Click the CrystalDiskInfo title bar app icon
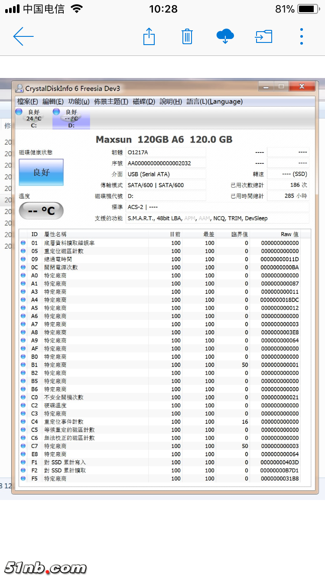This screenshot has width=325, height=578. point(19,88)
